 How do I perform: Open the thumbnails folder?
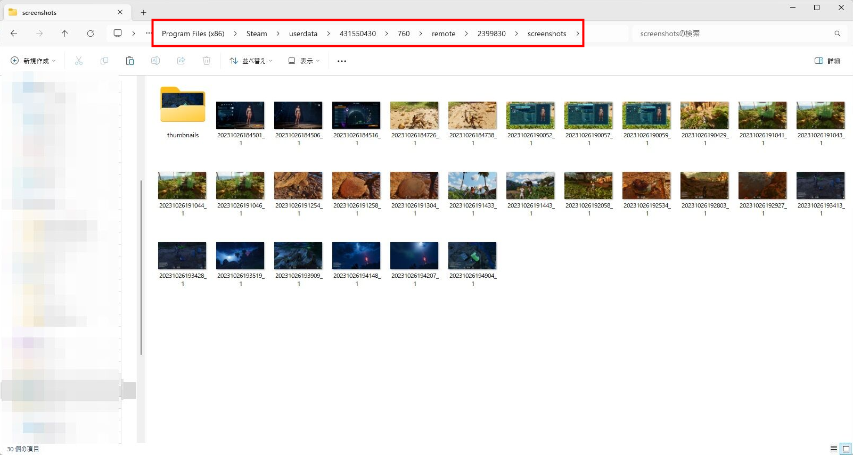[x=183, y=113]
